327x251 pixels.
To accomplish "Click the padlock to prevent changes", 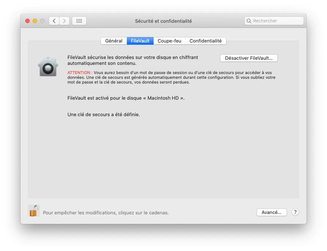I will click(34, 211).
